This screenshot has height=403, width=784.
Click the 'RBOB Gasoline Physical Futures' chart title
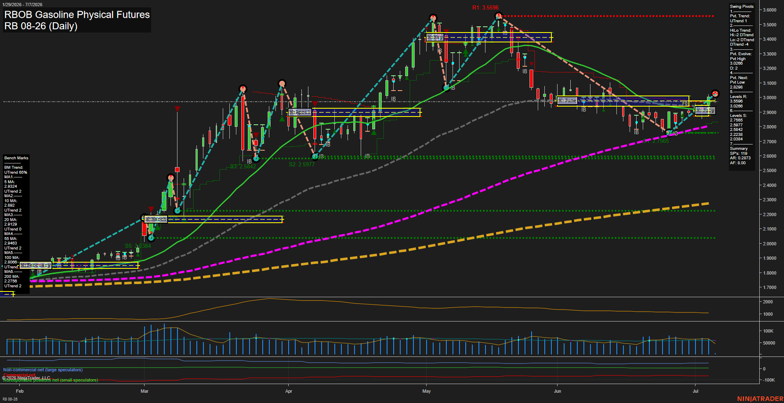[x=77, y=15]
